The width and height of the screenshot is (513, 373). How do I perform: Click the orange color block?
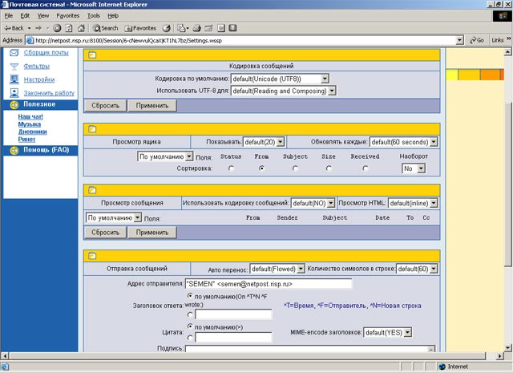point(490,75)
